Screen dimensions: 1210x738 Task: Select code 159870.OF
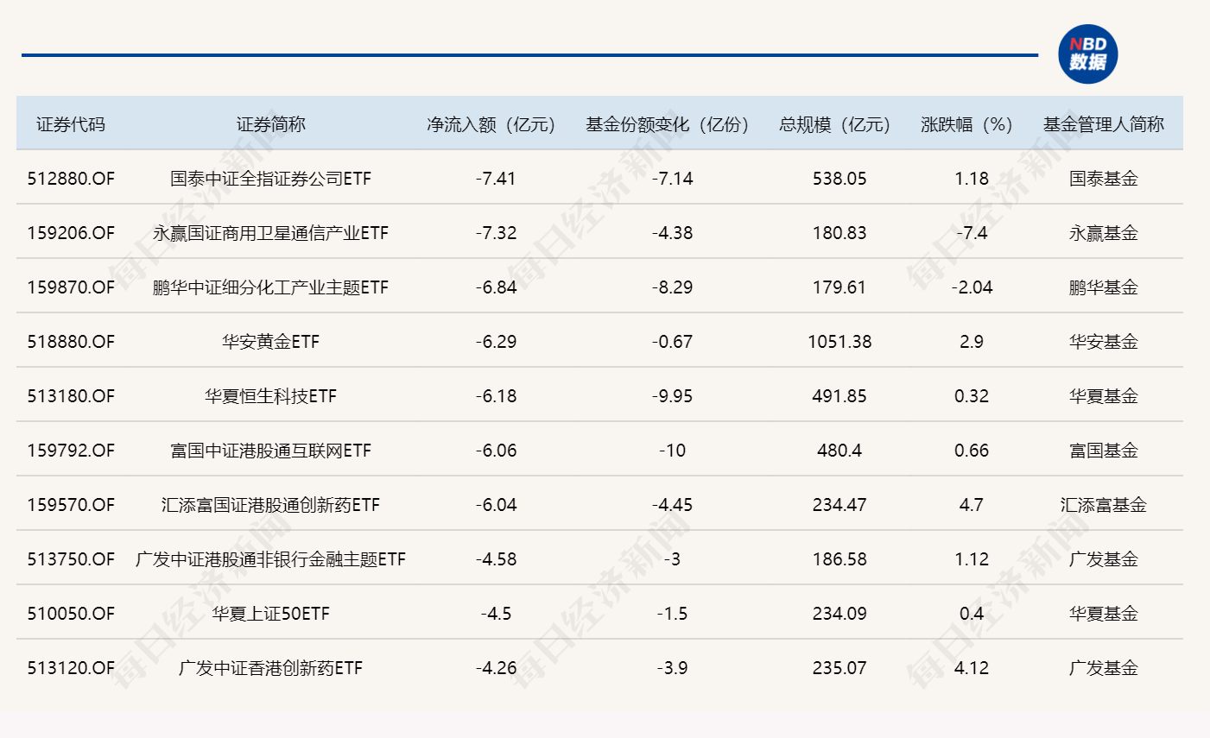(x=71, y=287)
